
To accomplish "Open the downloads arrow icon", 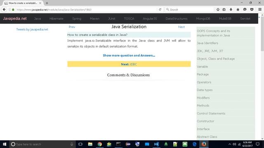I will [x=231, y=9].
